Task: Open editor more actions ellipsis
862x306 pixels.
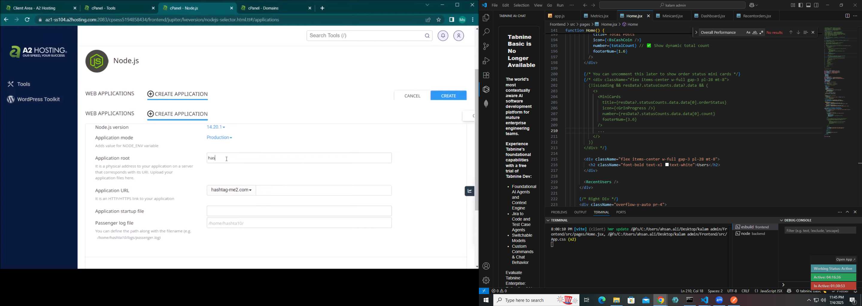Action: click(855, 16)
